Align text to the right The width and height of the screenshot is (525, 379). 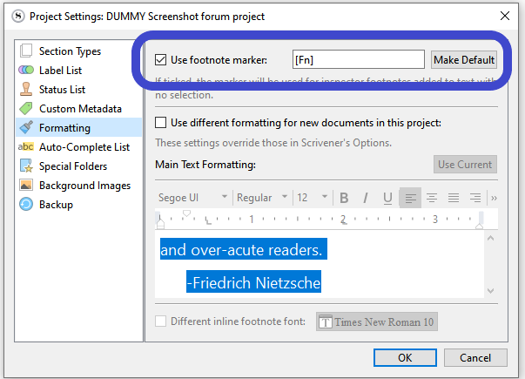[x=453, y=198]
